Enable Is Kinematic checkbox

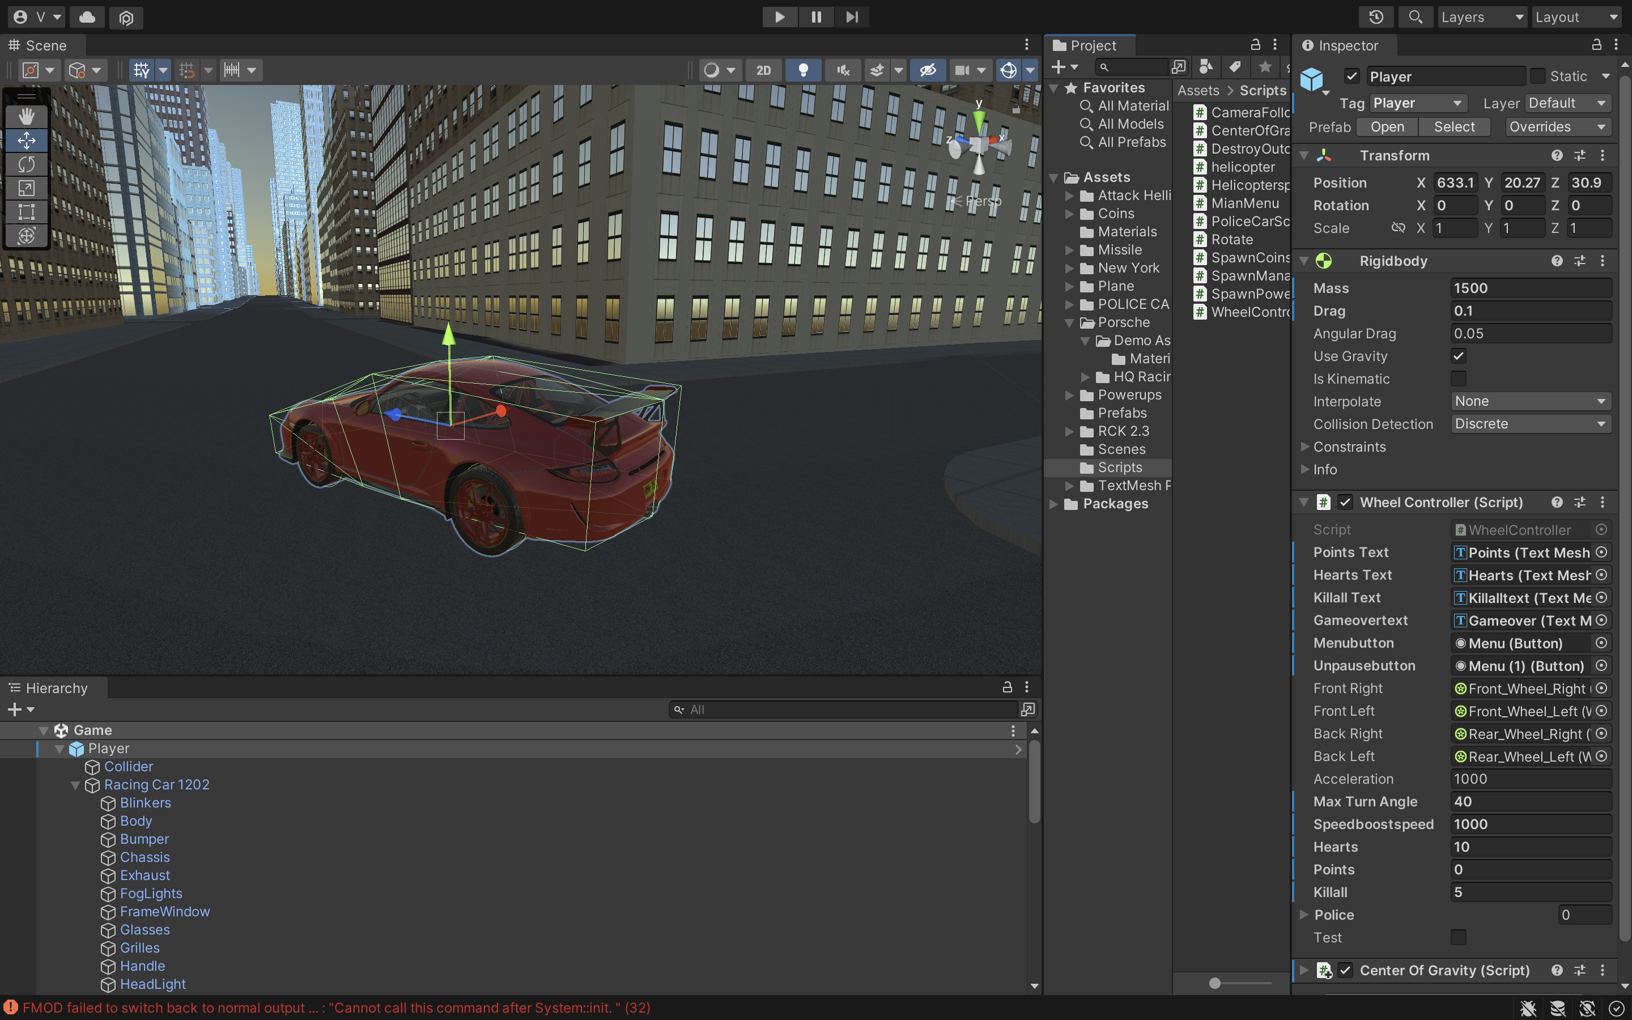tap(1458, 379)
